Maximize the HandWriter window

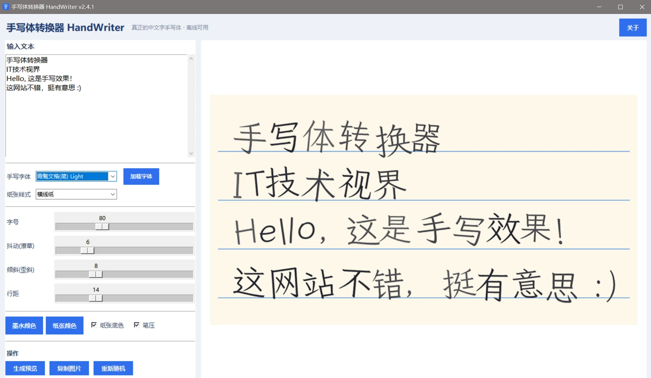coord(621,7)
